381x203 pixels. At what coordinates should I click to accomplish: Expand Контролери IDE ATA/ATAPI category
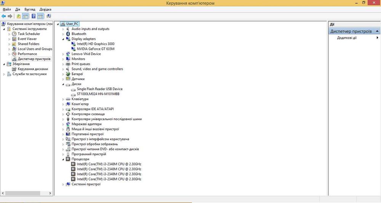[63, 109]
